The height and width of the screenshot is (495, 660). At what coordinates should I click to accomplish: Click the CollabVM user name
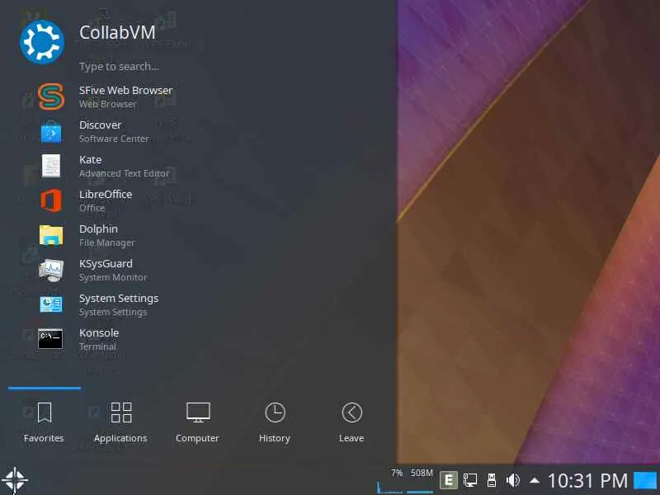tap(117, 32)
